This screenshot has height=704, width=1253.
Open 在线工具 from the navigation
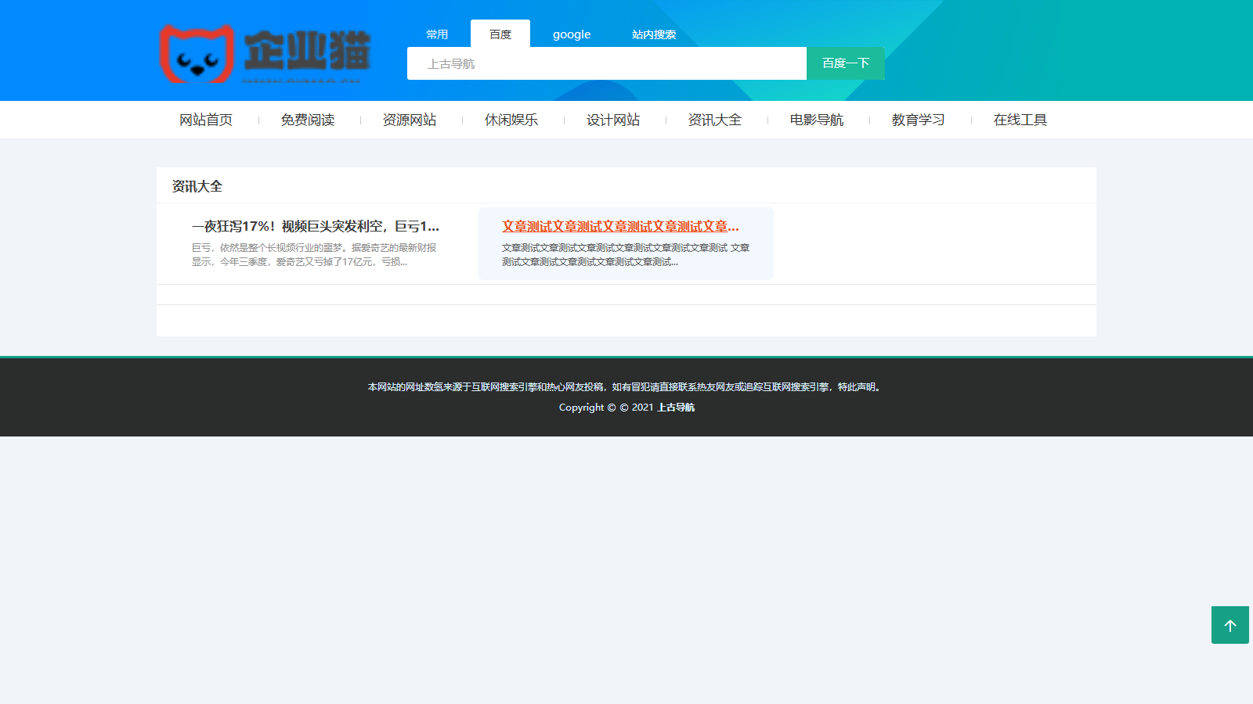pyautogui.click(x=1020, y=120)
